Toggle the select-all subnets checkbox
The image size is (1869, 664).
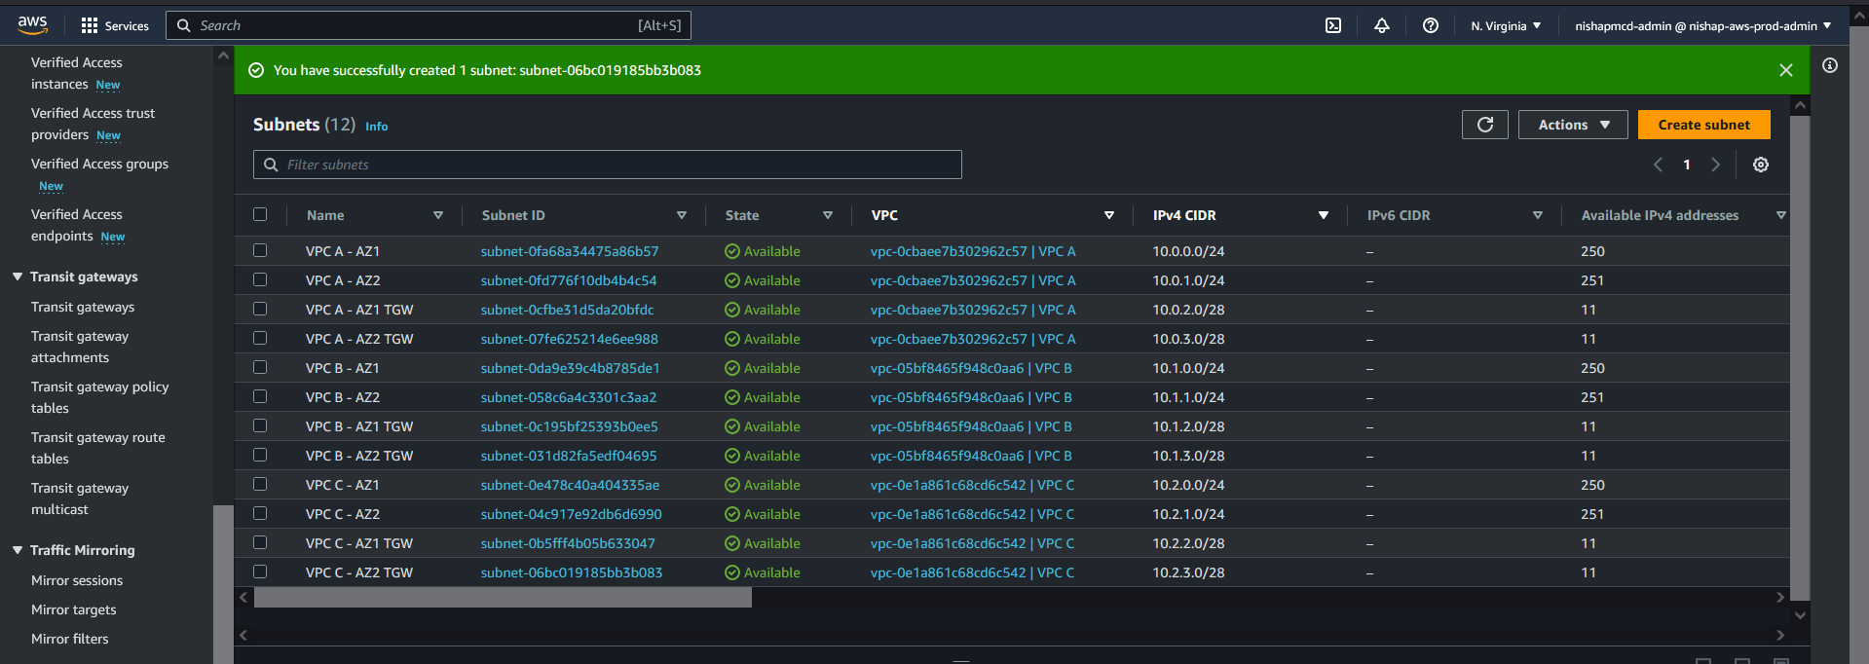(260, 214)
